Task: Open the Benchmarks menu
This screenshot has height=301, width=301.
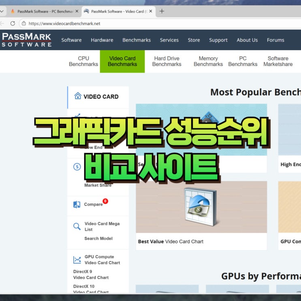Action: [137, 40]
